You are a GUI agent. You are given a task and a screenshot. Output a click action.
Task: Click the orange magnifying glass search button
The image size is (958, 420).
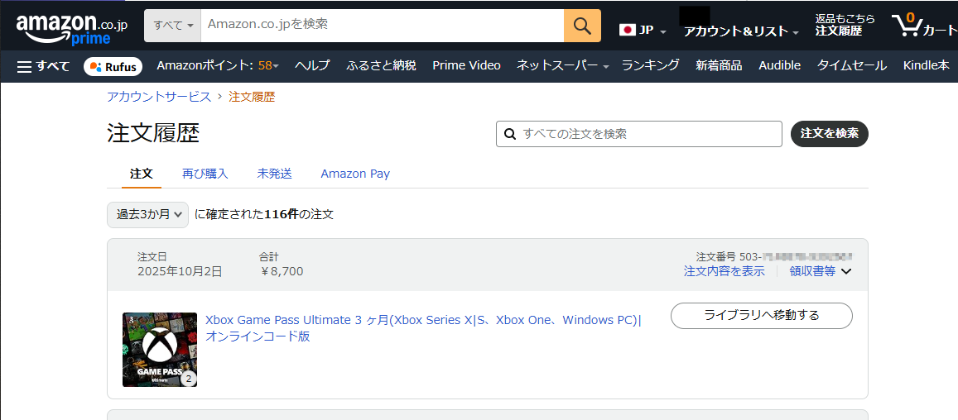[582, 26]
